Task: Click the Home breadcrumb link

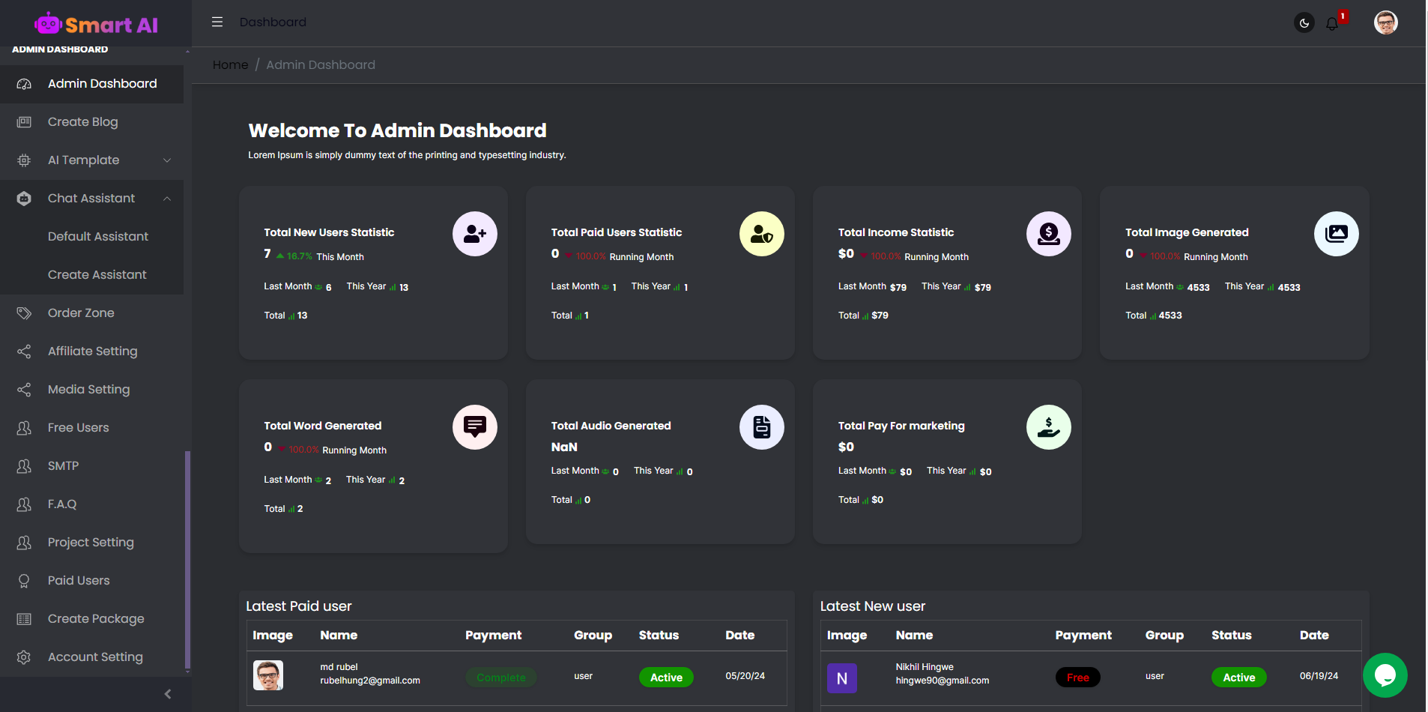Action: pos(230,65)
